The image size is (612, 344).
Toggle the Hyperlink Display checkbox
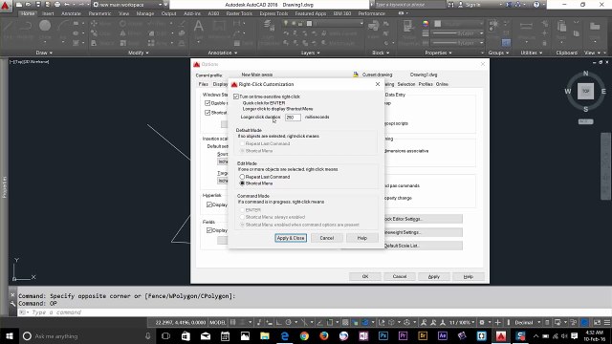point(209,204)
